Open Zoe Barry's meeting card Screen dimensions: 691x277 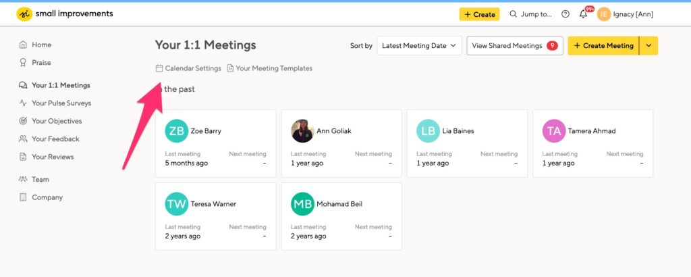215,143
